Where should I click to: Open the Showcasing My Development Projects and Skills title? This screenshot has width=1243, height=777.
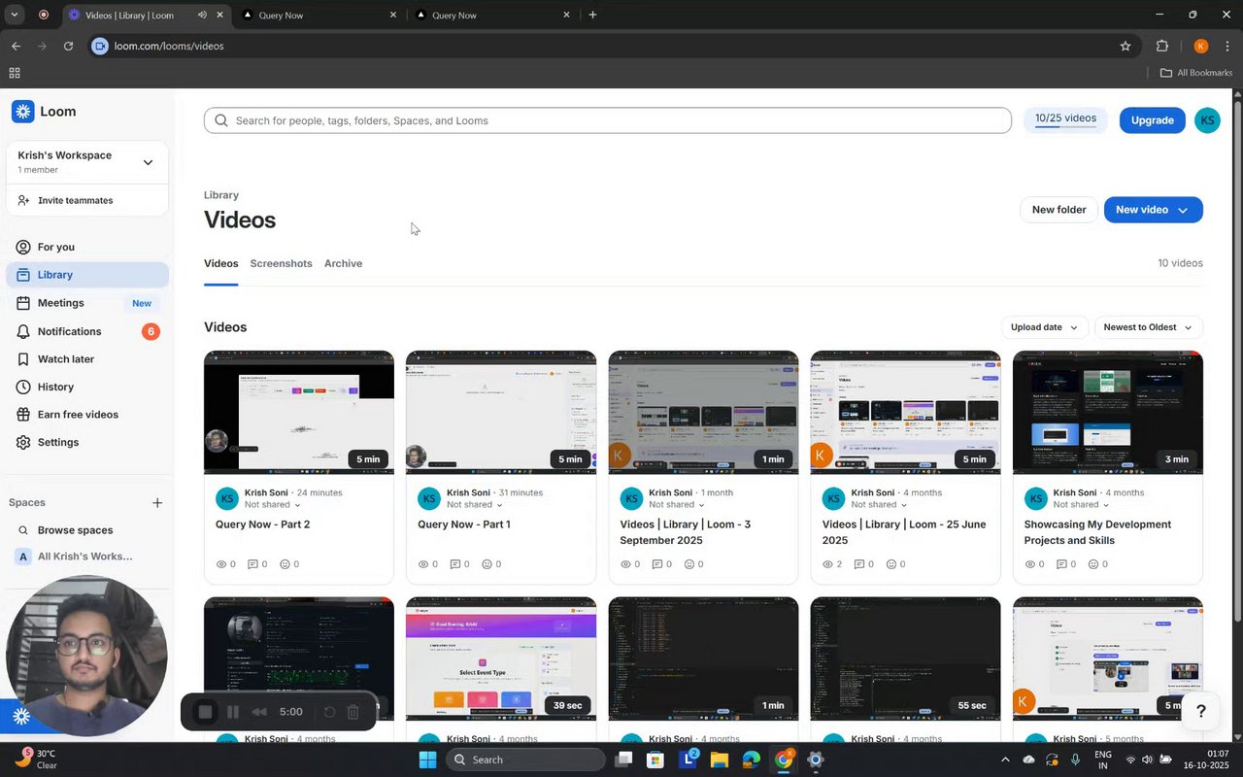coord(1097,532)
